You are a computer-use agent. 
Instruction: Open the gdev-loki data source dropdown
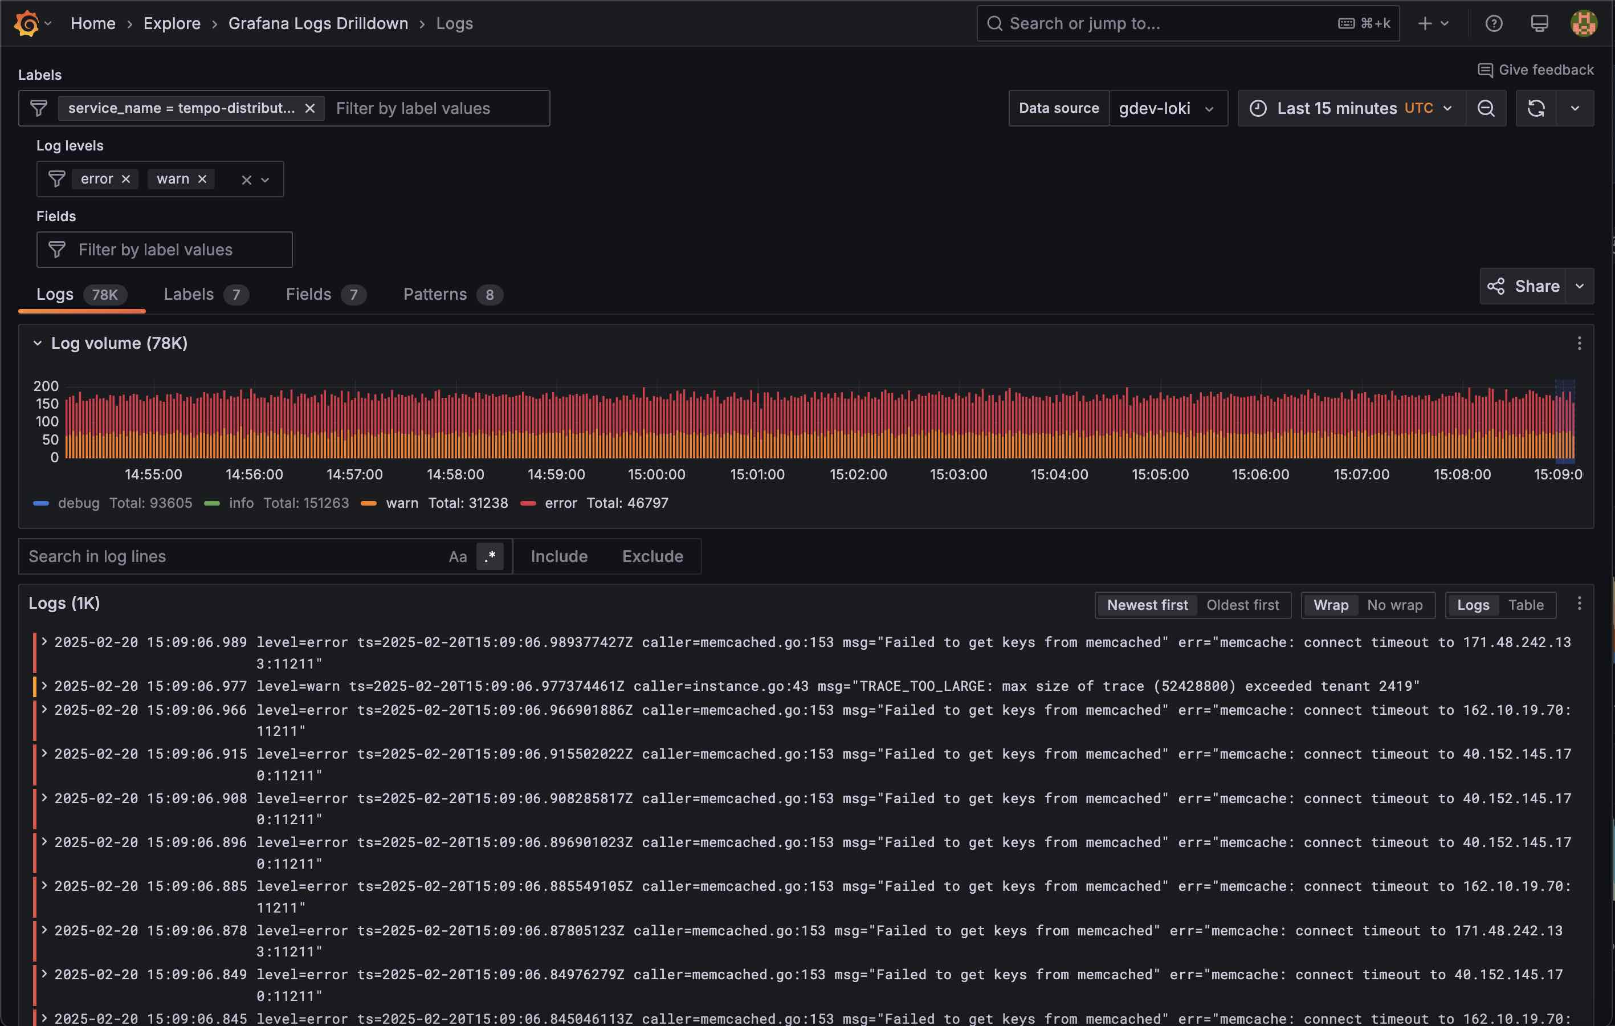1167,108
